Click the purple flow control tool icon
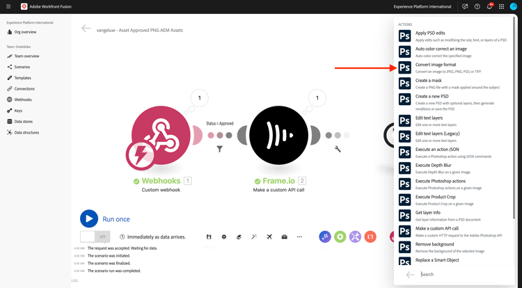This screenshot has height=288, width=522. pyautogui.click(x=325, y=237)
